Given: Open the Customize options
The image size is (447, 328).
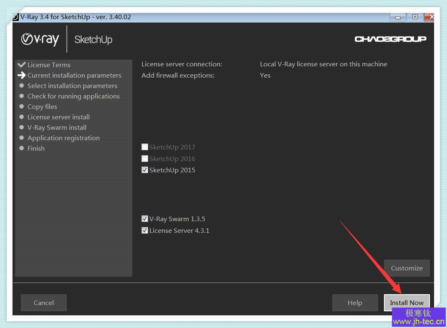Looking at the screenshot, I should click(x=407, y=268).
